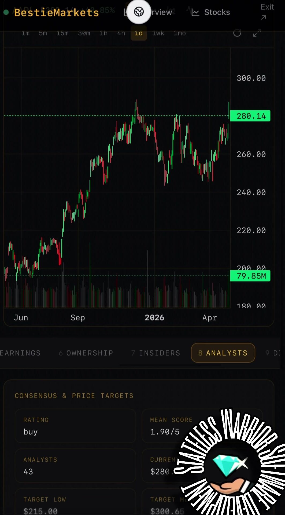This screenshot has width=285, height=515.
Task: Switch to the 4h timeframe
Action: [121, 33]
